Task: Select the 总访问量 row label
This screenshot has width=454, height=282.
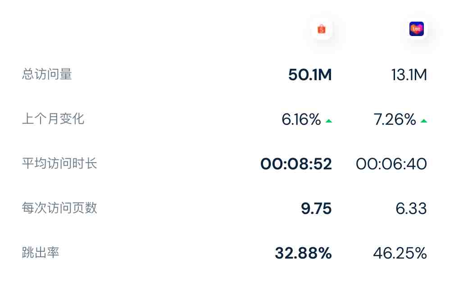Action: coord(47,74)
